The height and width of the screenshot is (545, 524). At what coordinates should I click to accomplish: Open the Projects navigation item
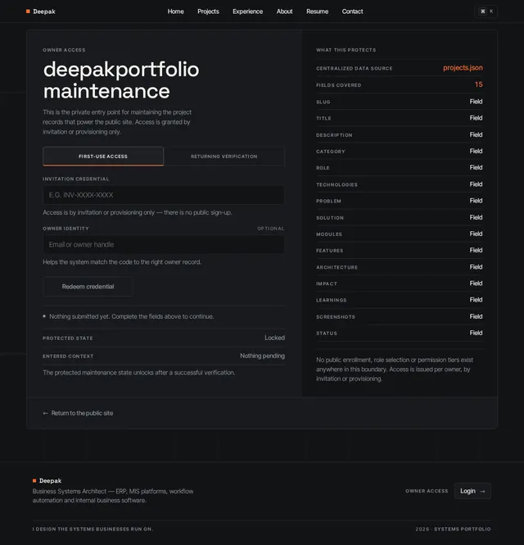(208, 11)
